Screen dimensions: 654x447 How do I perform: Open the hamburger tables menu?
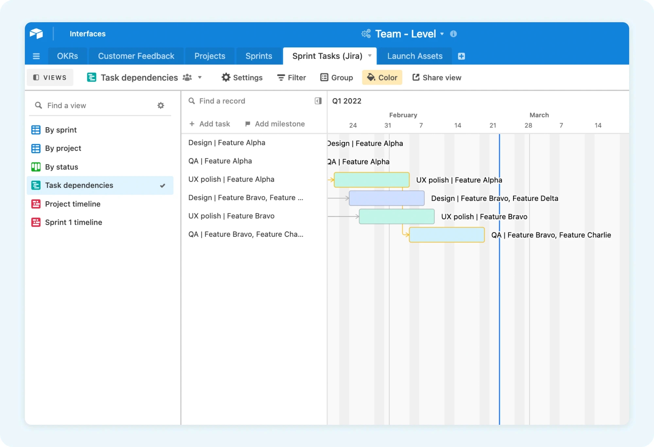pyautogui.click(x=36, y=56)
